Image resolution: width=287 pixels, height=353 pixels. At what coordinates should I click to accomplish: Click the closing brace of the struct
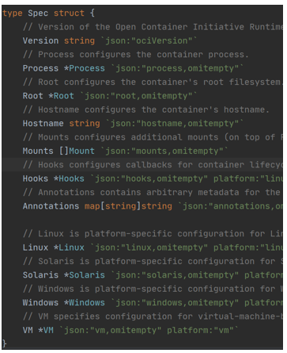tap(4, 343)
